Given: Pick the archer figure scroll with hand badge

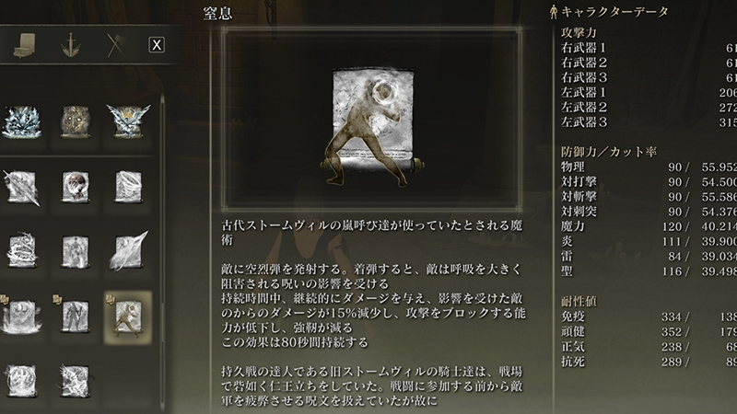Looking at the screenshot, I should click(76, 316).
